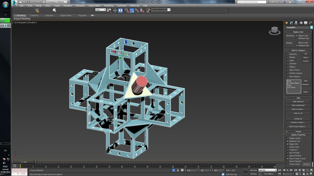
Task: Check the Lights hide category checkbox
Action: click(288, 61)
